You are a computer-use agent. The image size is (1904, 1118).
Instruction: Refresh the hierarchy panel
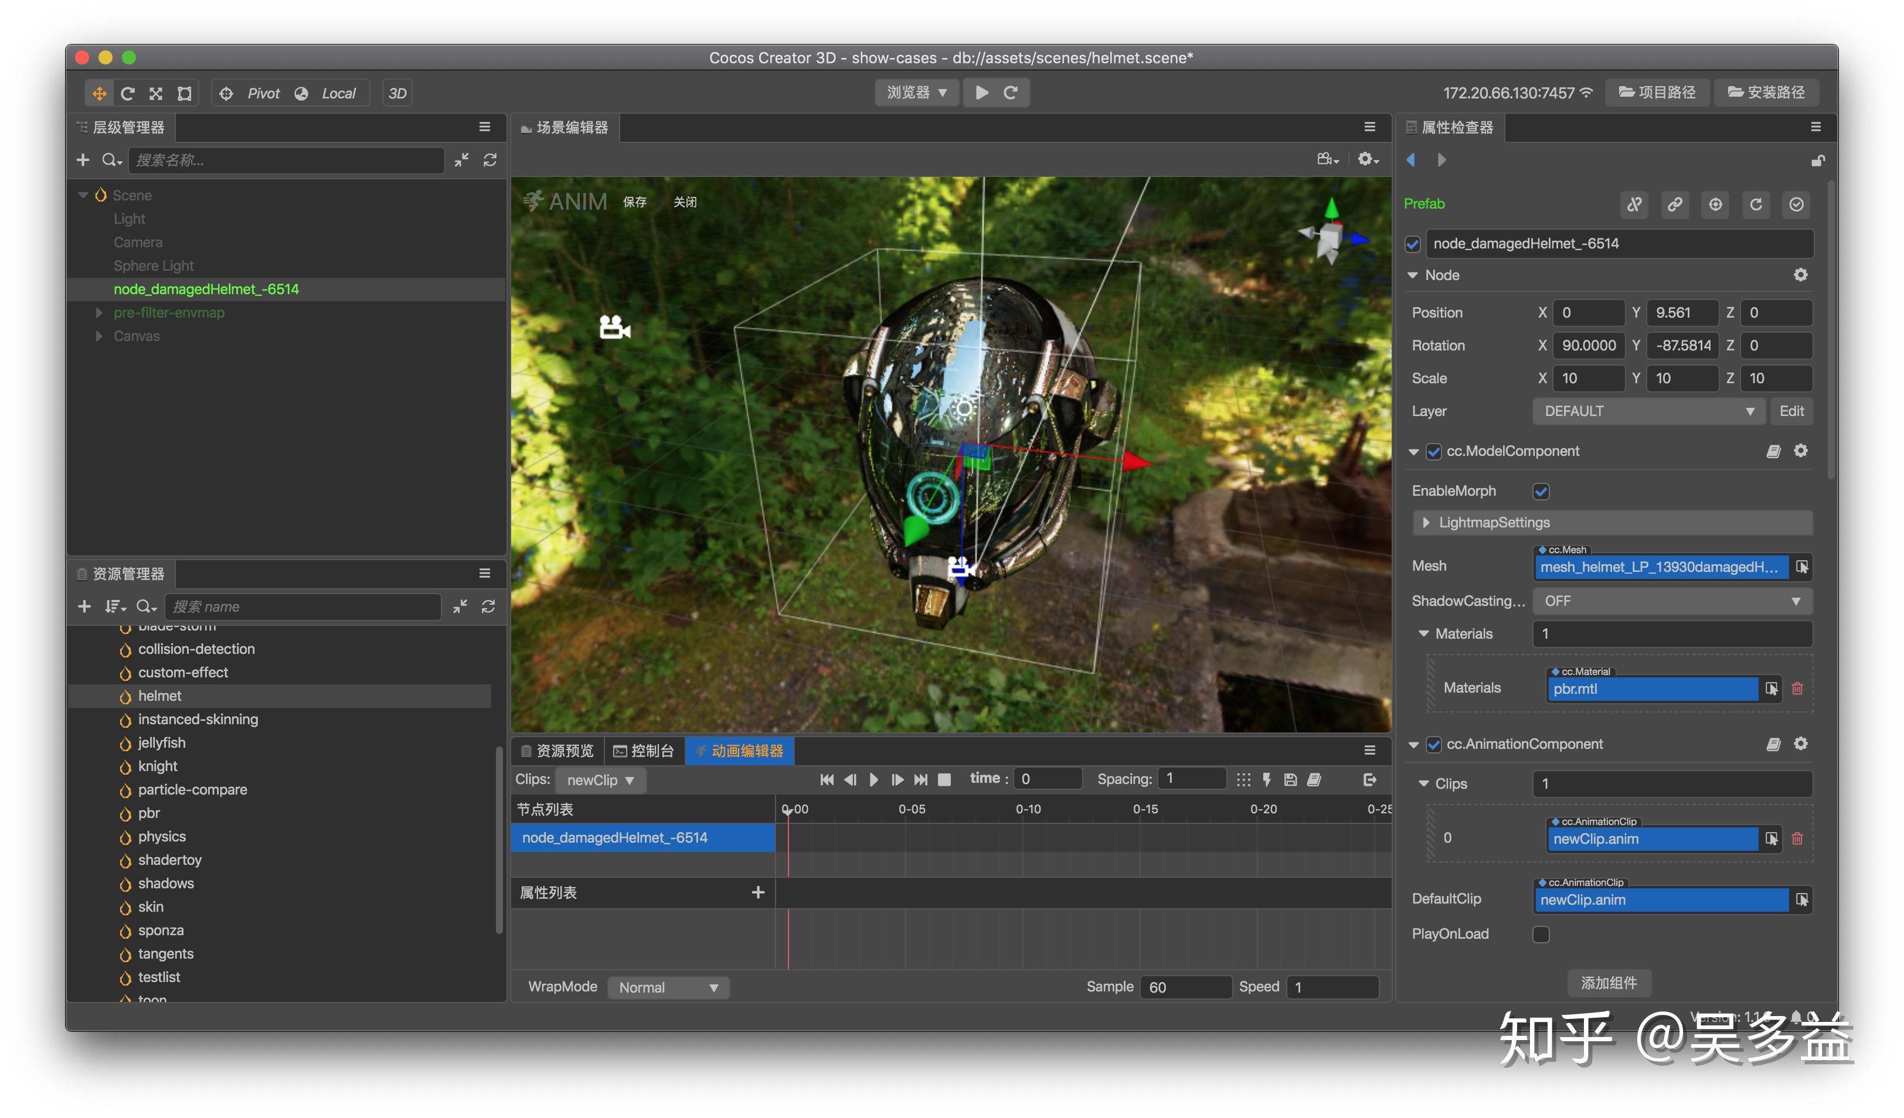point(489,160)
